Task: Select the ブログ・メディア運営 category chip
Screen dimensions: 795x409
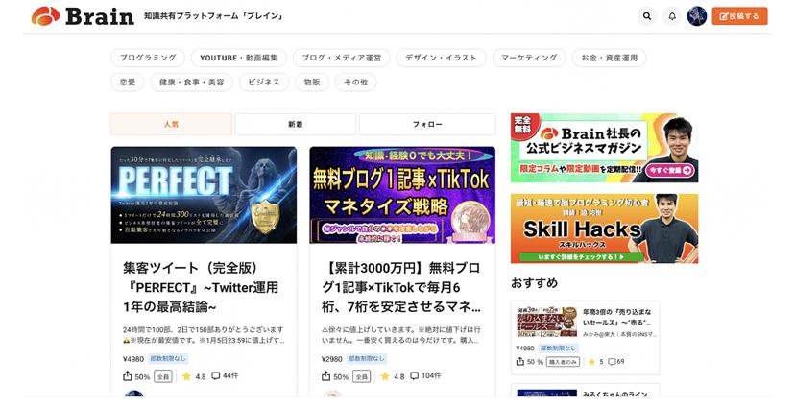Action: (x=341, y=58)
